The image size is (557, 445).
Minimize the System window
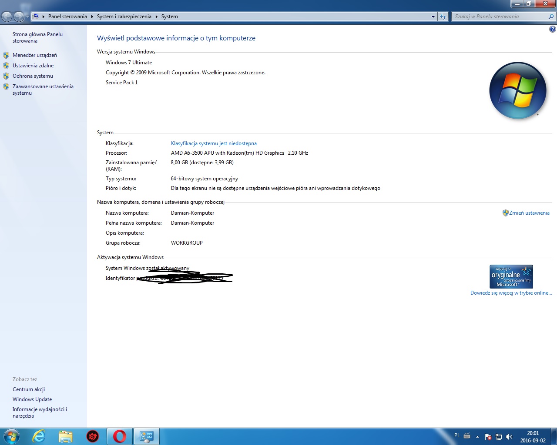[x=517, y=4]
